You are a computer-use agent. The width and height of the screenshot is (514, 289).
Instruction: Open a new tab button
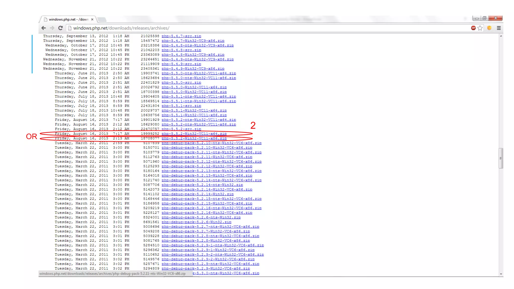click(x=102, y=19)
